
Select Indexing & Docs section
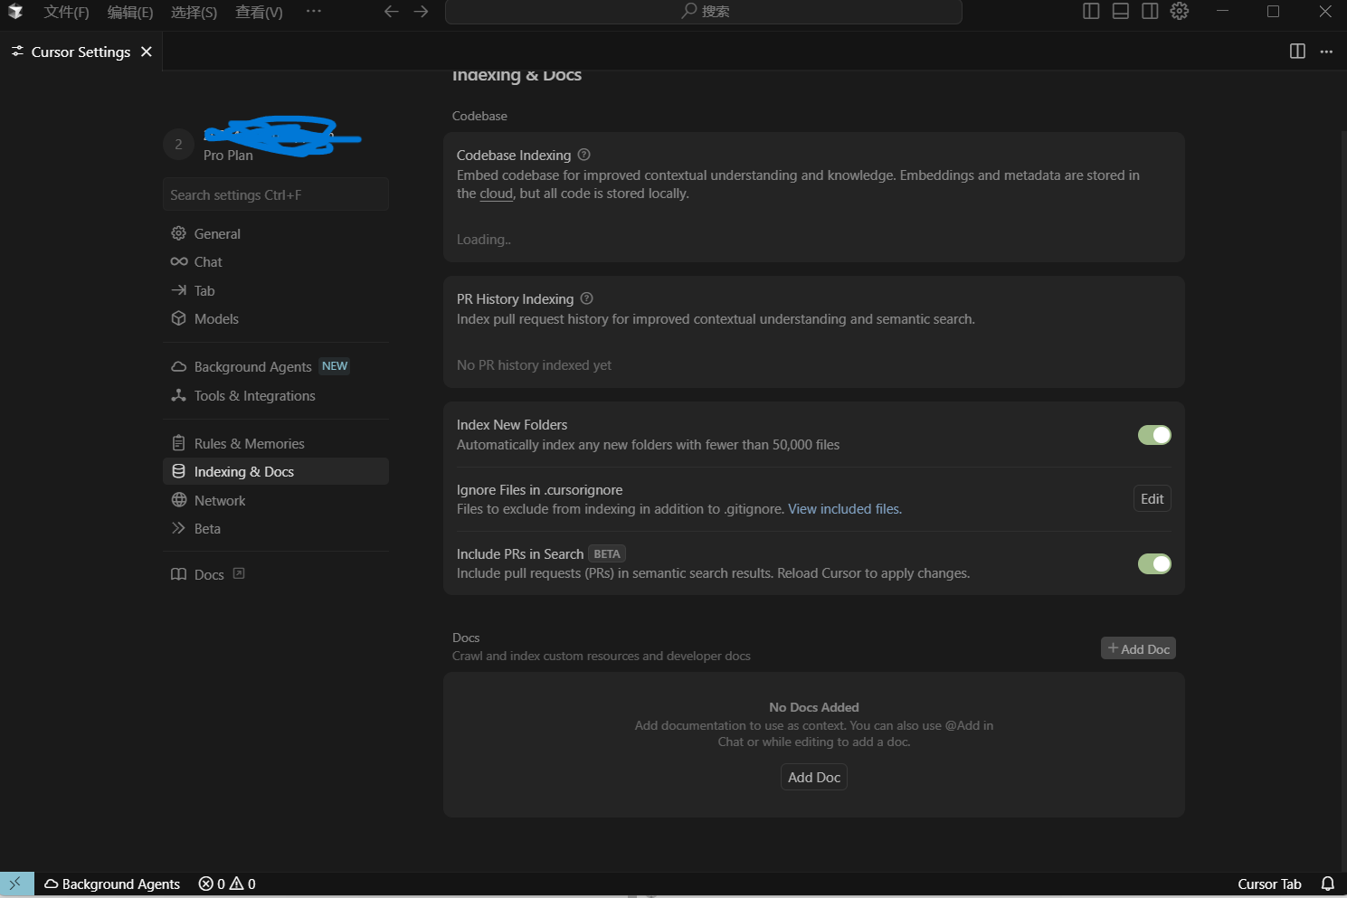tap(276, 471)
